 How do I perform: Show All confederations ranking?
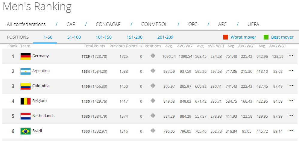[26, 24]
